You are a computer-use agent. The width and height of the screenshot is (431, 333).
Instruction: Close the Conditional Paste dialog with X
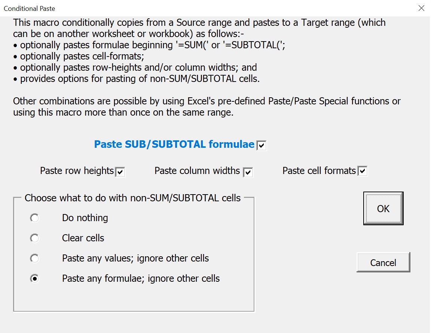tap(421, 8)
